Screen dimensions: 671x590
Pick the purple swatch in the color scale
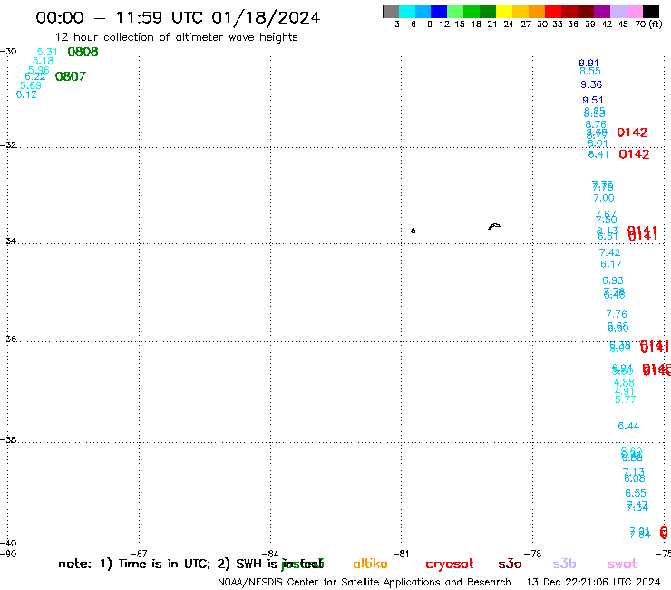(x=602, y=11)
